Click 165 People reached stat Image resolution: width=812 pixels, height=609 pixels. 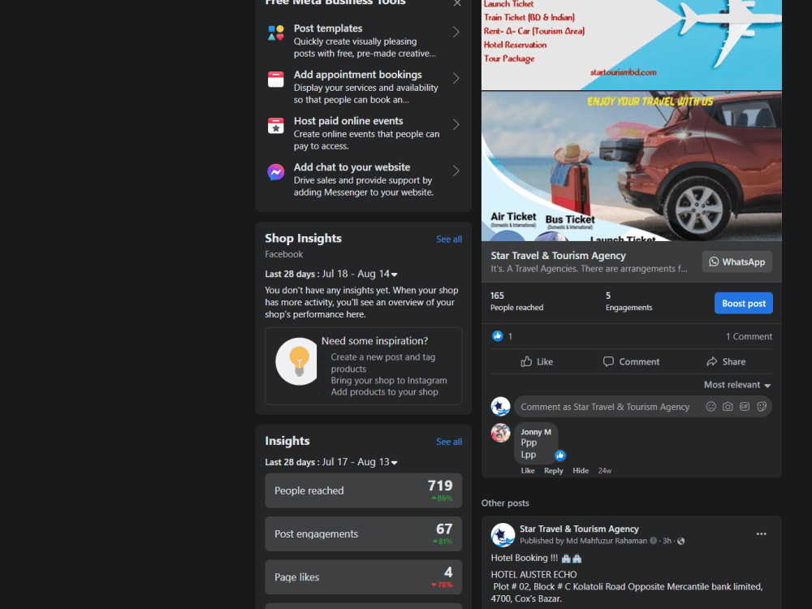pyautogui.click(x=516, y=301)
